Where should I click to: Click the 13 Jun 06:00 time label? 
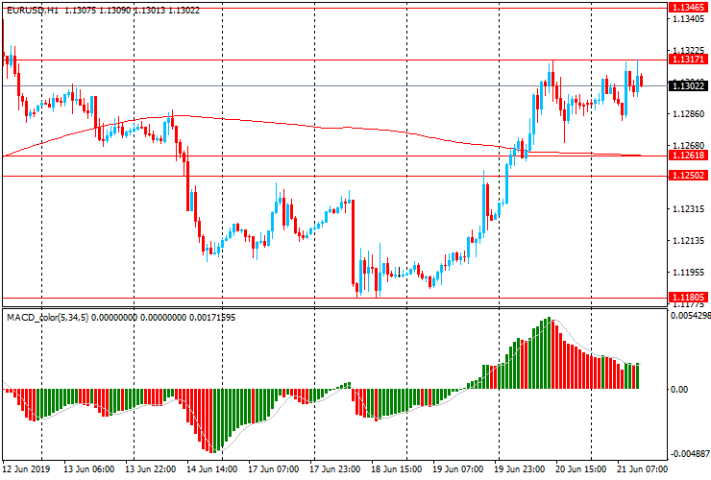tap(88, 468)
